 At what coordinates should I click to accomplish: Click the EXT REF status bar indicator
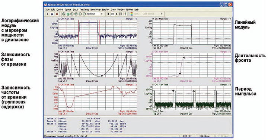point(188,136)
